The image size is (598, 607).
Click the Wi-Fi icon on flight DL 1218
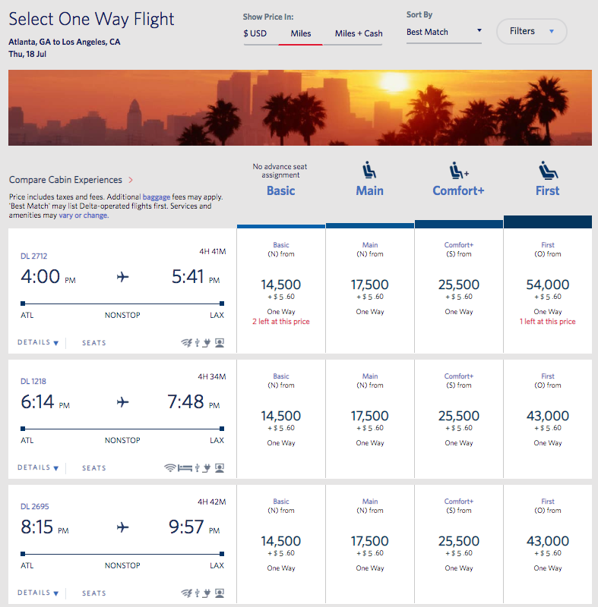[x=170, y=468]
